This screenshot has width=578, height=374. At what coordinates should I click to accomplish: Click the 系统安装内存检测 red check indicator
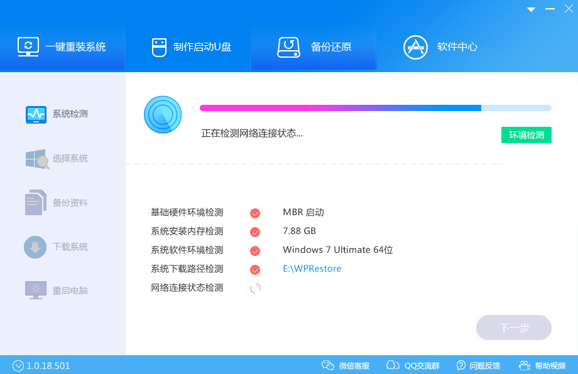tap(254, 232)
